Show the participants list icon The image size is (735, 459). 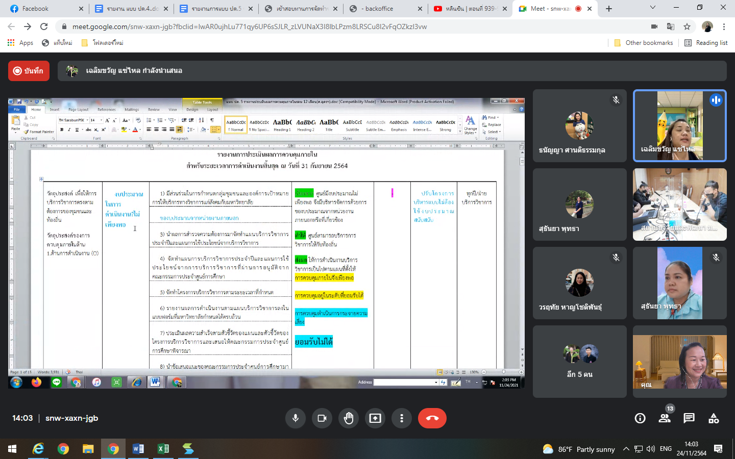point(664,418)
